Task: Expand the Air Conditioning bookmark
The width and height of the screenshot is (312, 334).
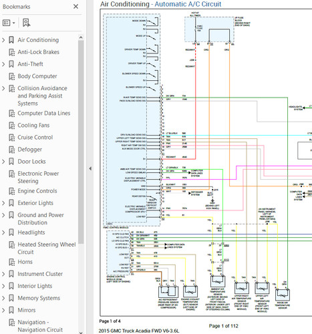Action: pos(3,40)
